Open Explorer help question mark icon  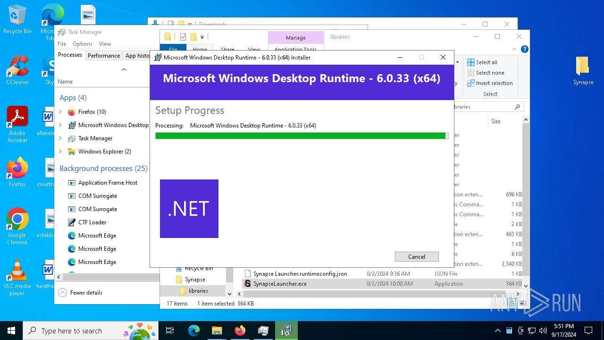pos(525,49)
